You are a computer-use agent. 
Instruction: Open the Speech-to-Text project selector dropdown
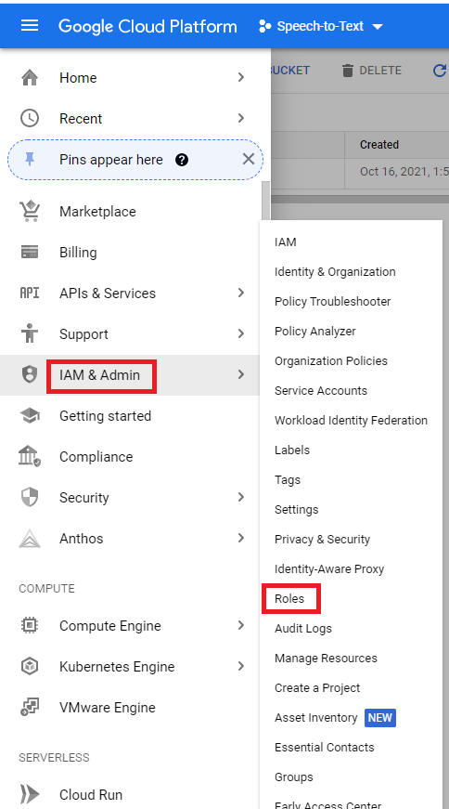click(321, 26)
